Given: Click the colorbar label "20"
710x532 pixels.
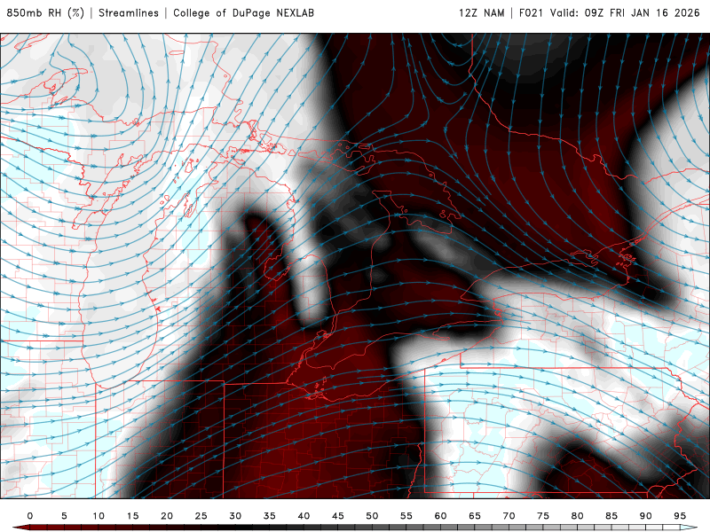Looking at the screenshot, I should coord(167,516).
